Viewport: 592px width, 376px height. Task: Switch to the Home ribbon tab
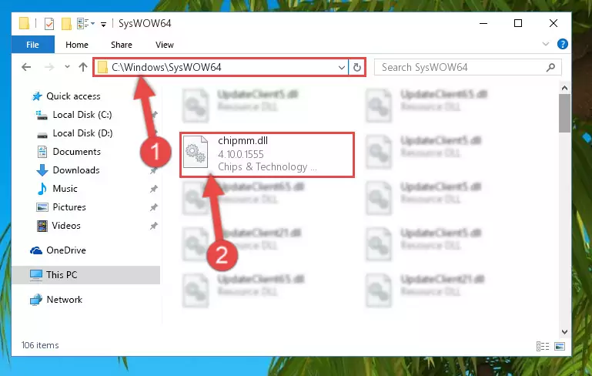pyautogui.click(x=77, y=45)
